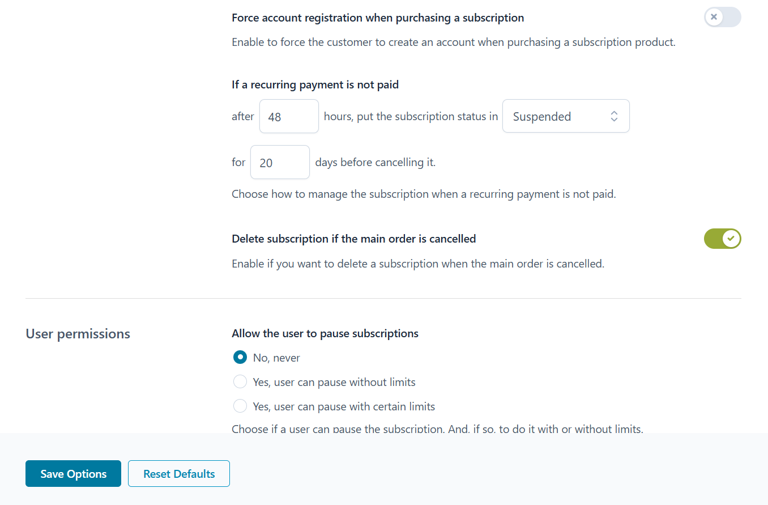768x505 pixels.
Task: Click the "Force account registration when purchasing" label
Action: [378, 18]
